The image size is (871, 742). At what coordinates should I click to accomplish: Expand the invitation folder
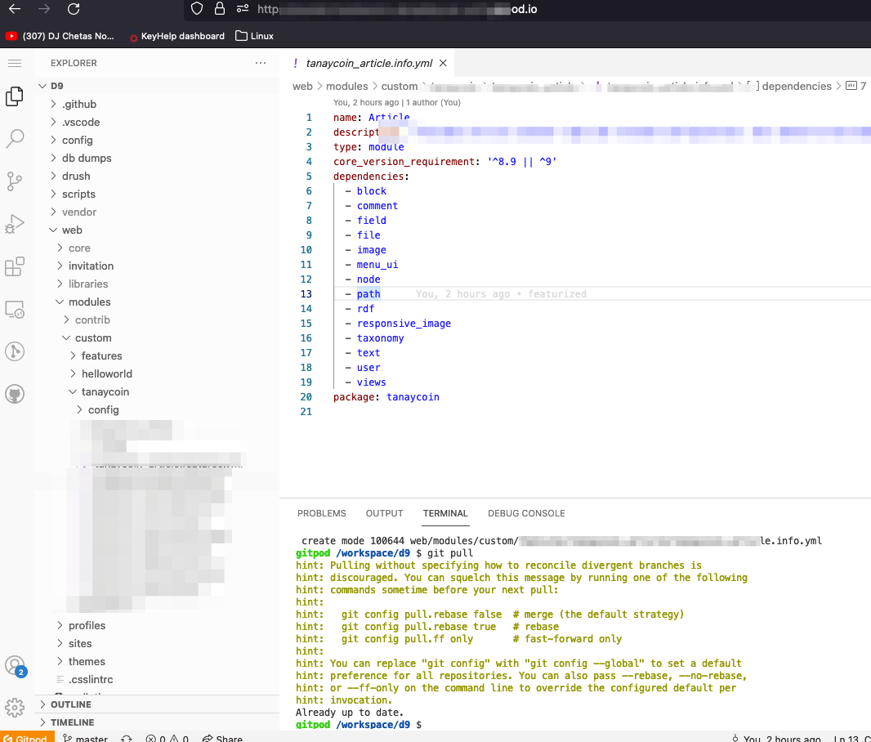(157, 266)
